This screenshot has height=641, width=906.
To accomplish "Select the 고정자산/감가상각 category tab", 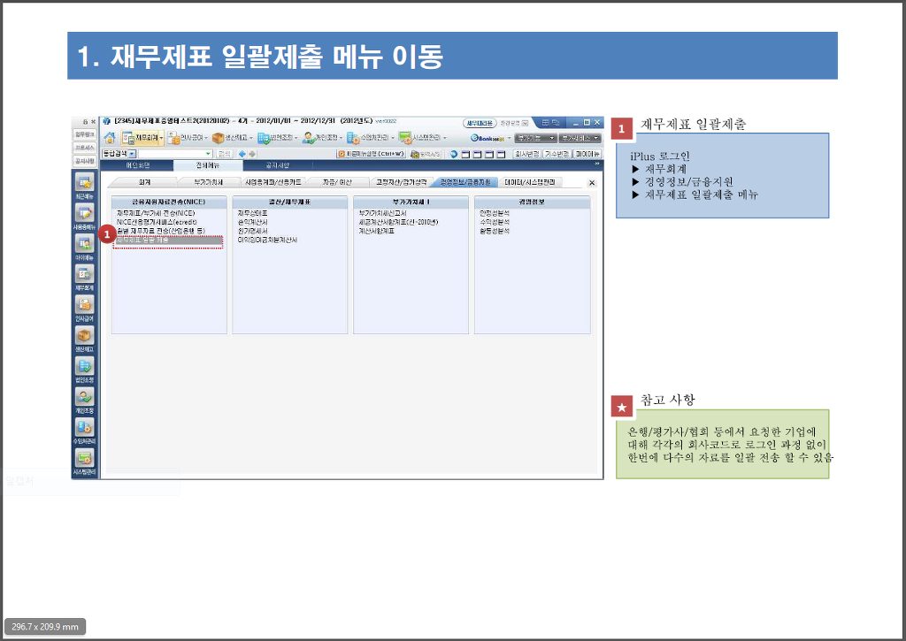I will tap(401, 182).
